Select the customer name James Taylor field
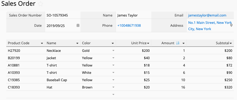This screenshot has height=100, width=237. coord(133,15)
